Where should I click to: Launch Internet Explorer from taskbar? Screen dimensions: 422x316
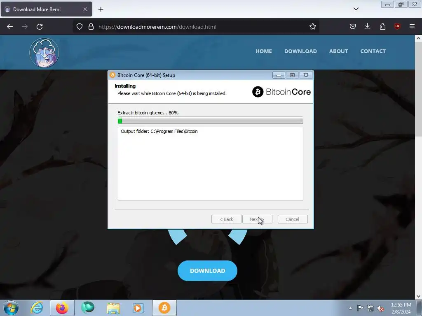[37, 308]
